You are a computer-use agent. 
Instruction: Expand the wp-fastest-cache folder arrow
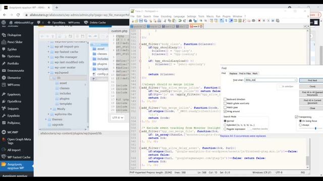click(48, 52)
